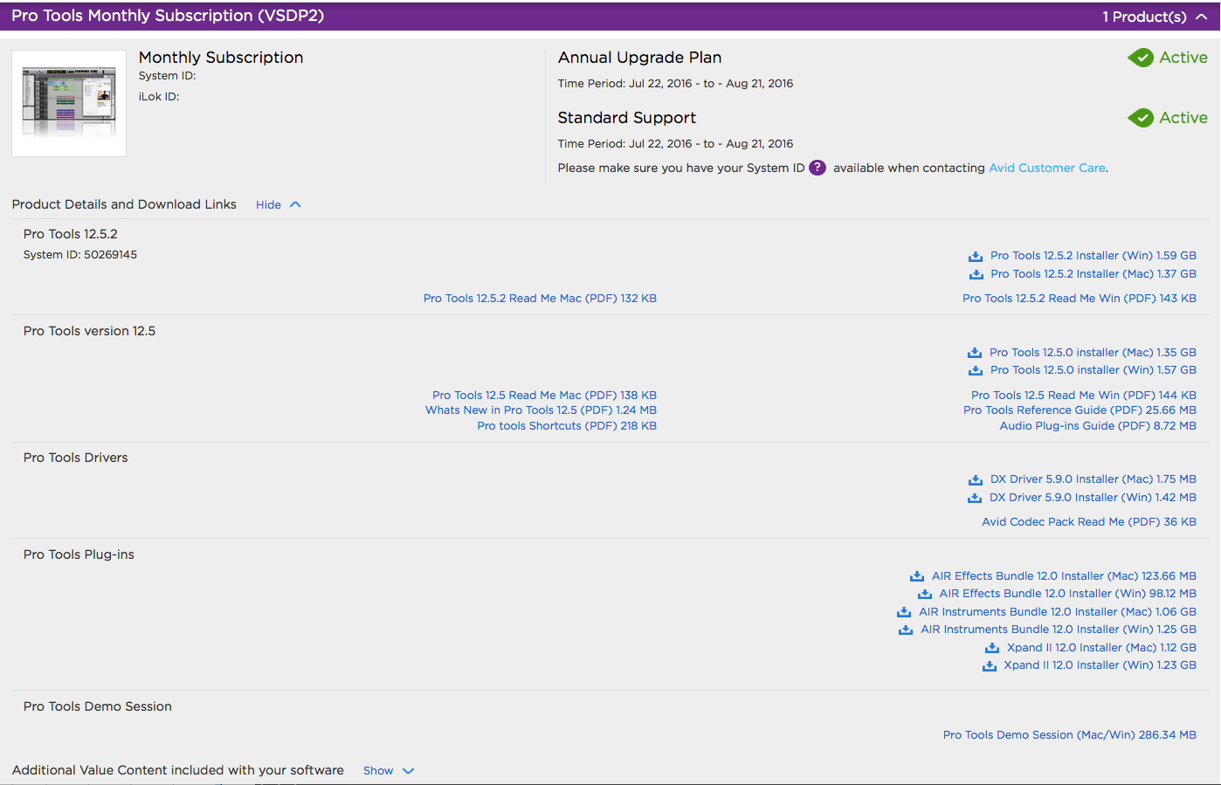This screenshot has width=1221, height=785.
Task: Open the Avid Customer Care link
Action: [1046, 168]
